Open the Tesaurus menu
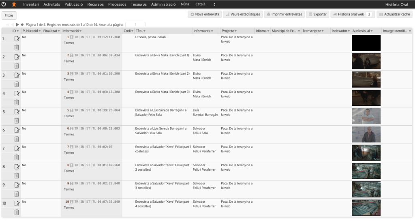The width and height of the screenshot is (415, 223). pos(139,4)
